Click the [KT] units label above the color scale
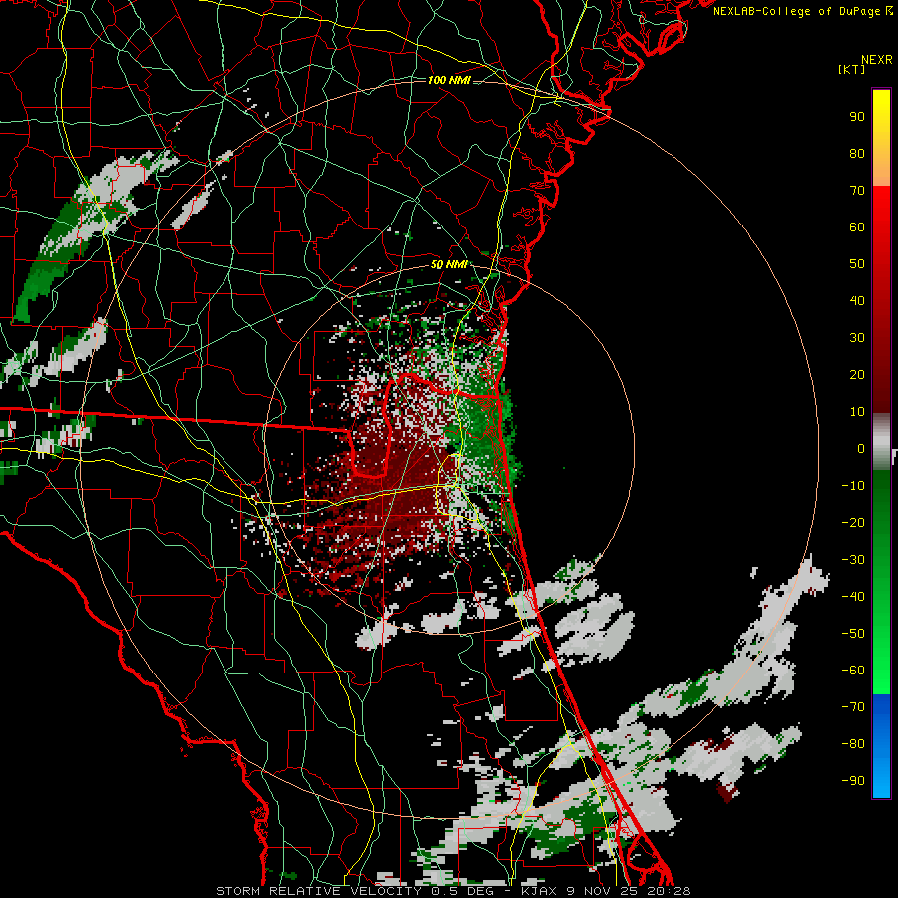This screenshot has height=898, width=898. click(x=852, y=69)
